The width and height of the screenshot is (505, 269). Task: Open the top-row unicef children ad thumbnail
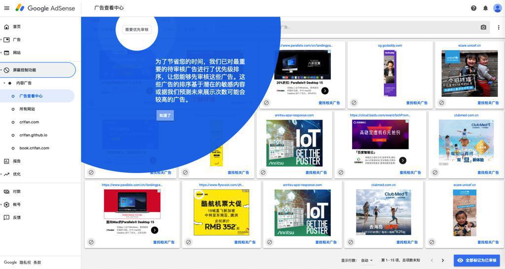(469, 73)
